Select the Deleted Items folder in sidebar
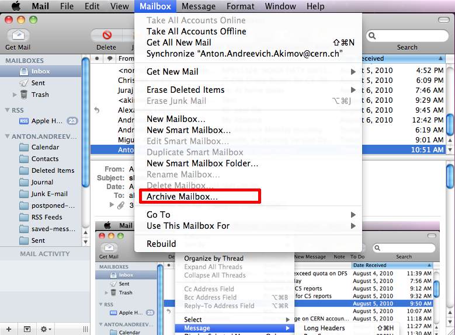The width and height of the screenshot is (455, 335). 53,170
